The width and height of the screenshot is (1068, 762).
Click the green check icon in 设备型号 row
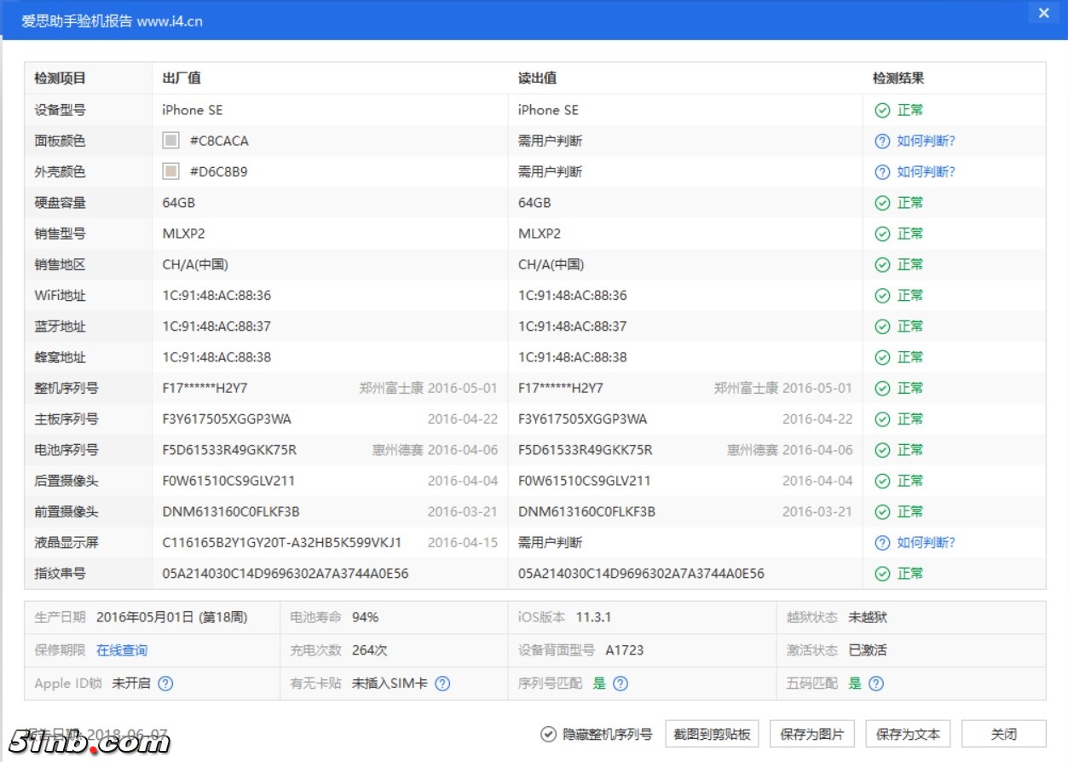882,110
